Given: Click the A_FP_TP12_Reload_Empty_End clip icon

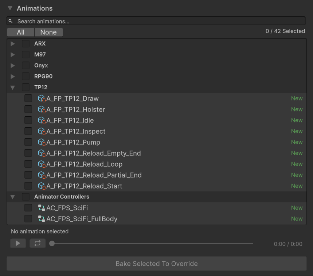Looking at the screenshot, I should pyautogui.click(x=42, y=153).
